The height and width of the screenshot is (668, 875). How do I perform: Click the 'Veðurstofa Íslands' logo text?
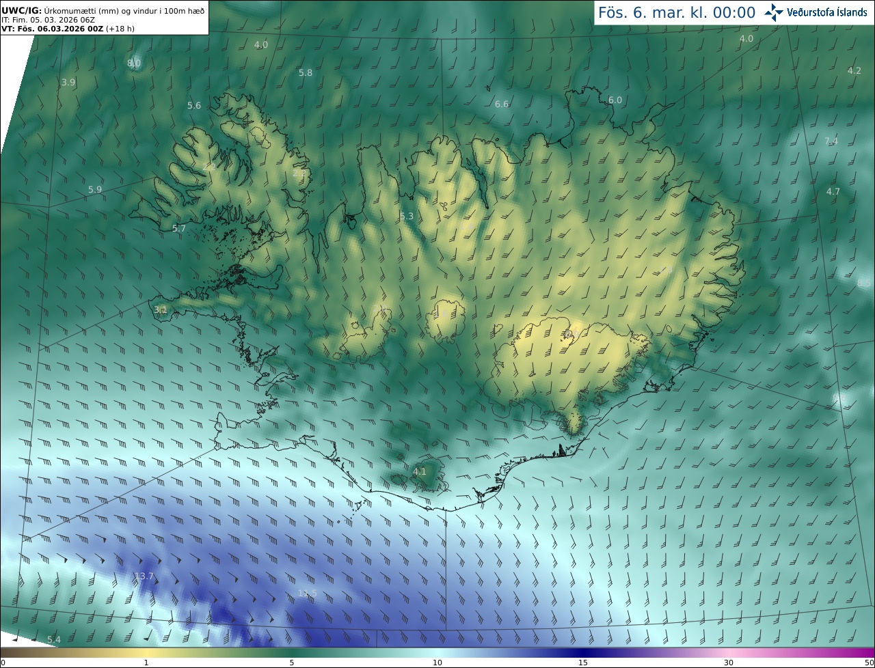pos(827,12)
